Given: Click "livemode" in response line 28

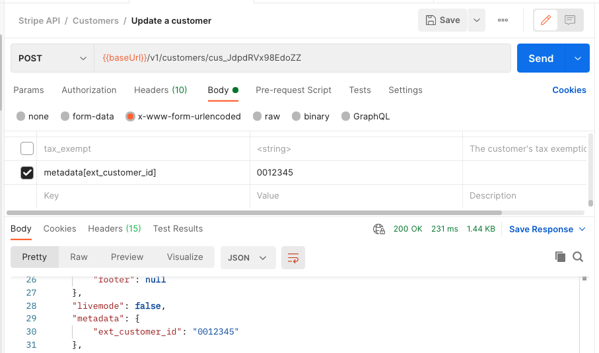Looking at the screenshot, I should pos(98,305).
